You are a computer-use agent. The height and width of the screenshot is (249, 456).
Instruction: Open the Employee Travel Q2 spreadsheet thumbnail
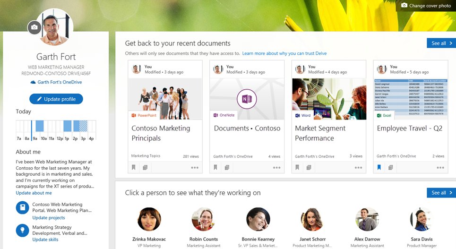[411, 99]
